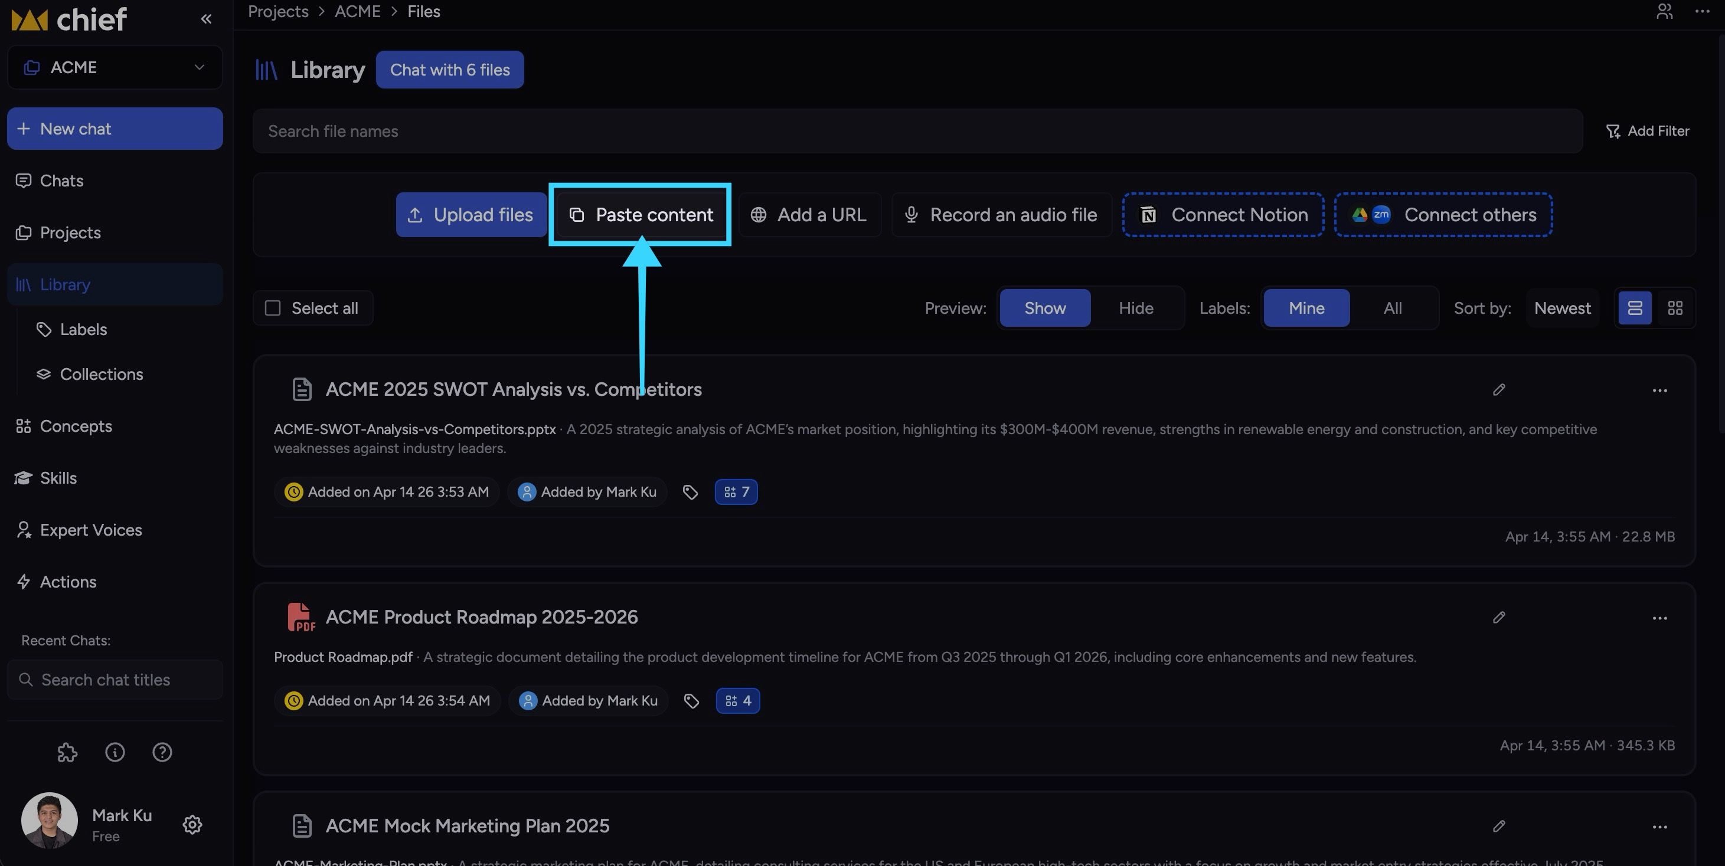Viewport: 1725px width, 866px height.
Task: Open Library in the sidebar
Action: pyautogui.click(x=115, y=284)
